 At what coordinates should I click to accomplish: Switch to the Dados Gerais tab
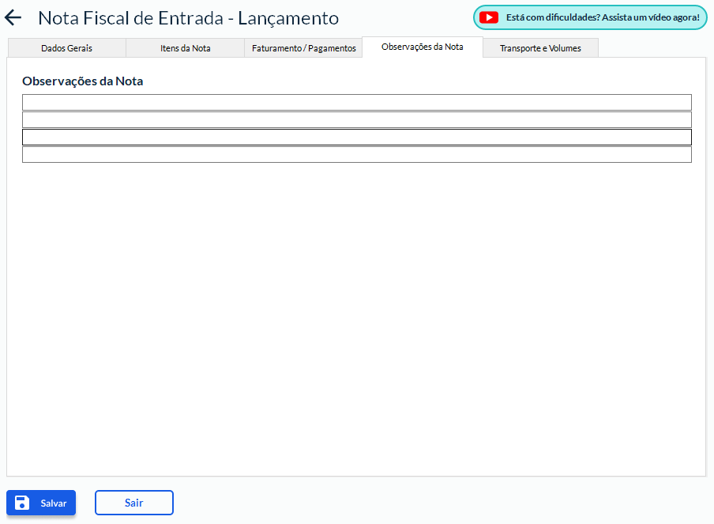coord(66,48)
